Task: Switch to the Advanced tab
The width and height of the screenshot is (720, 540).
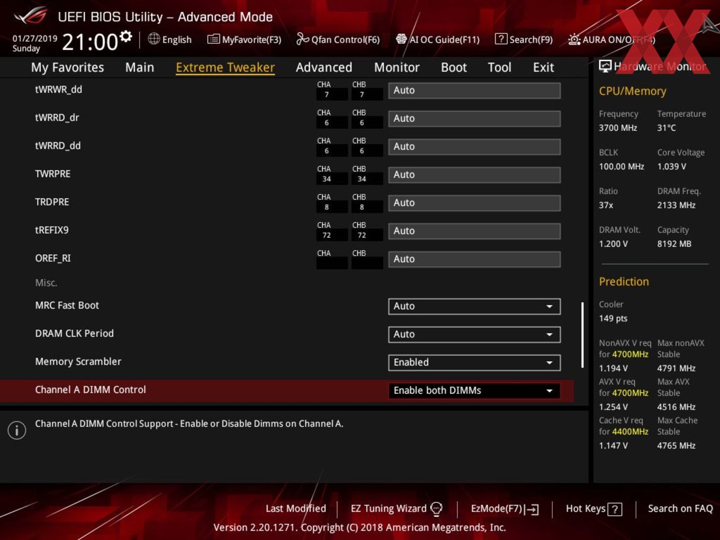Action: (324, 67)
